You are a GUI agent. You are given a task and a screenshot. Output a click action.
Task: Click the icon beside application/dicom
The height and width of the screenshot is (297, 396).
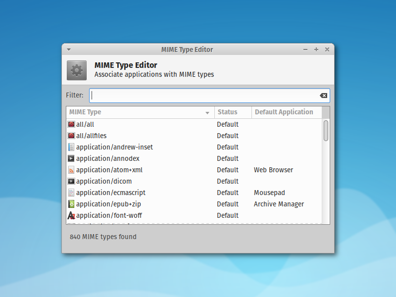tap(71, 181)
